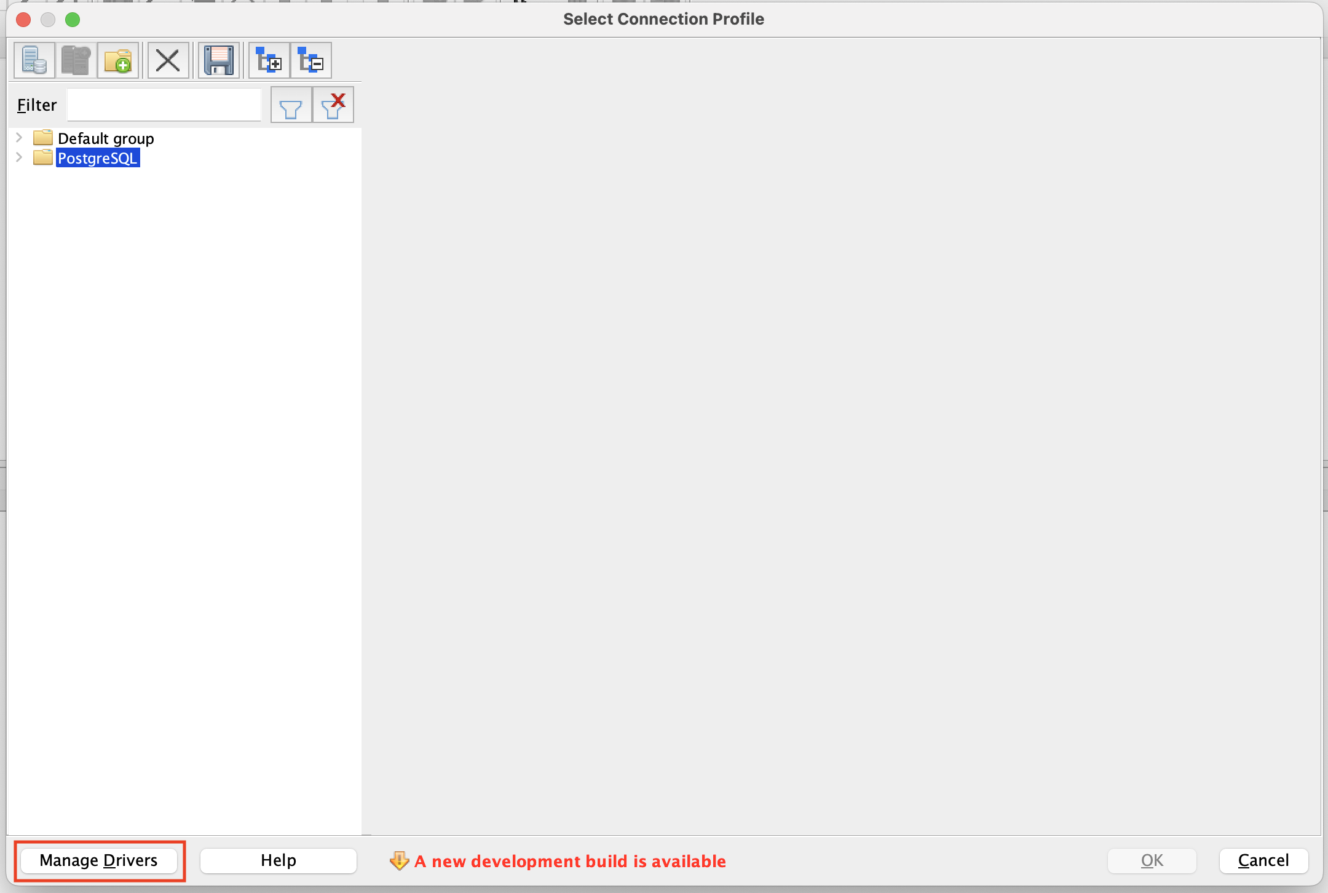Clear the profile filter
1328x893 pixels.
(x=333, y=105)
